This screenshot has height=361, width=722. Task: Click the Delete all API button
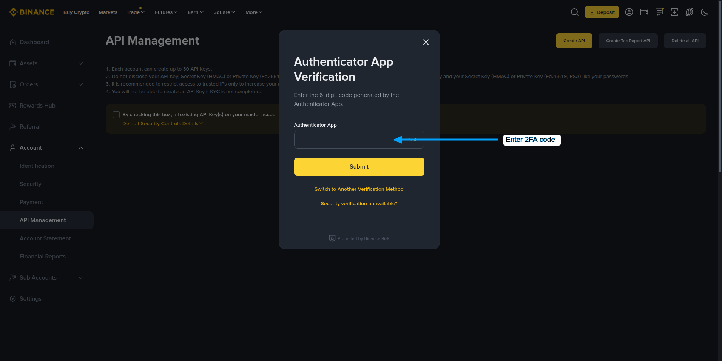685,41
